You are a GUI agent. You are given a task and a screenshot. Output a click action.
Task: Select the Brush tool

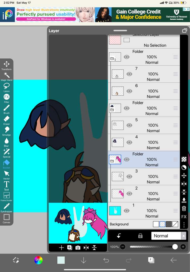(x=6, y=109)
